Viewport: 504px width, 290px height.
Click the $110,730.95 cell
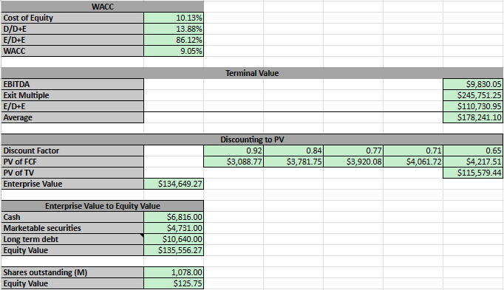click(473, 106)
